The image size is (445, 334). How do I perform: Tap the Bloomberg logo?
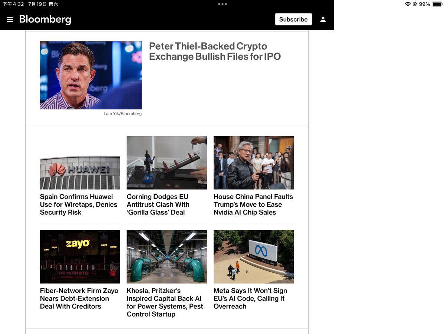(45, 19)
